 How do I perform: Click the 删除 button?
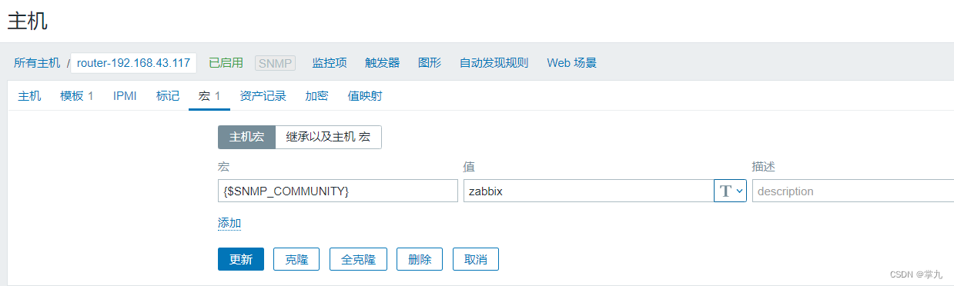[x=420, y=259]
